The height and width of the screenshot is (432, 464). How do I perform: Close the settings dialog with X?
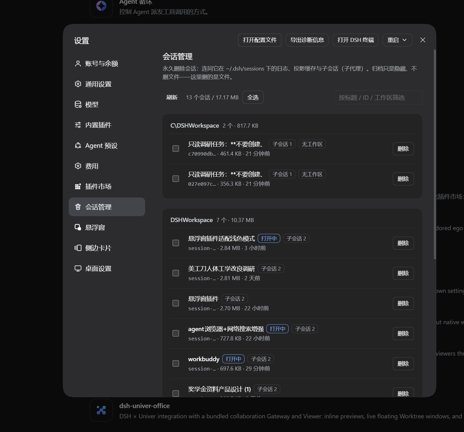tap(423, 40)
